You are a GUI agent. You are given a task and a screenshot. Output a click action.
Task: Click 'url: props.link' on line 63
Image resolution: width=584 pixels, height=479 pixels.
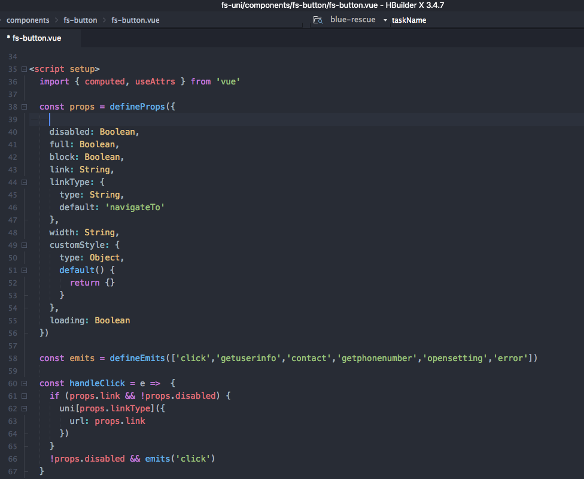[107, 421]
